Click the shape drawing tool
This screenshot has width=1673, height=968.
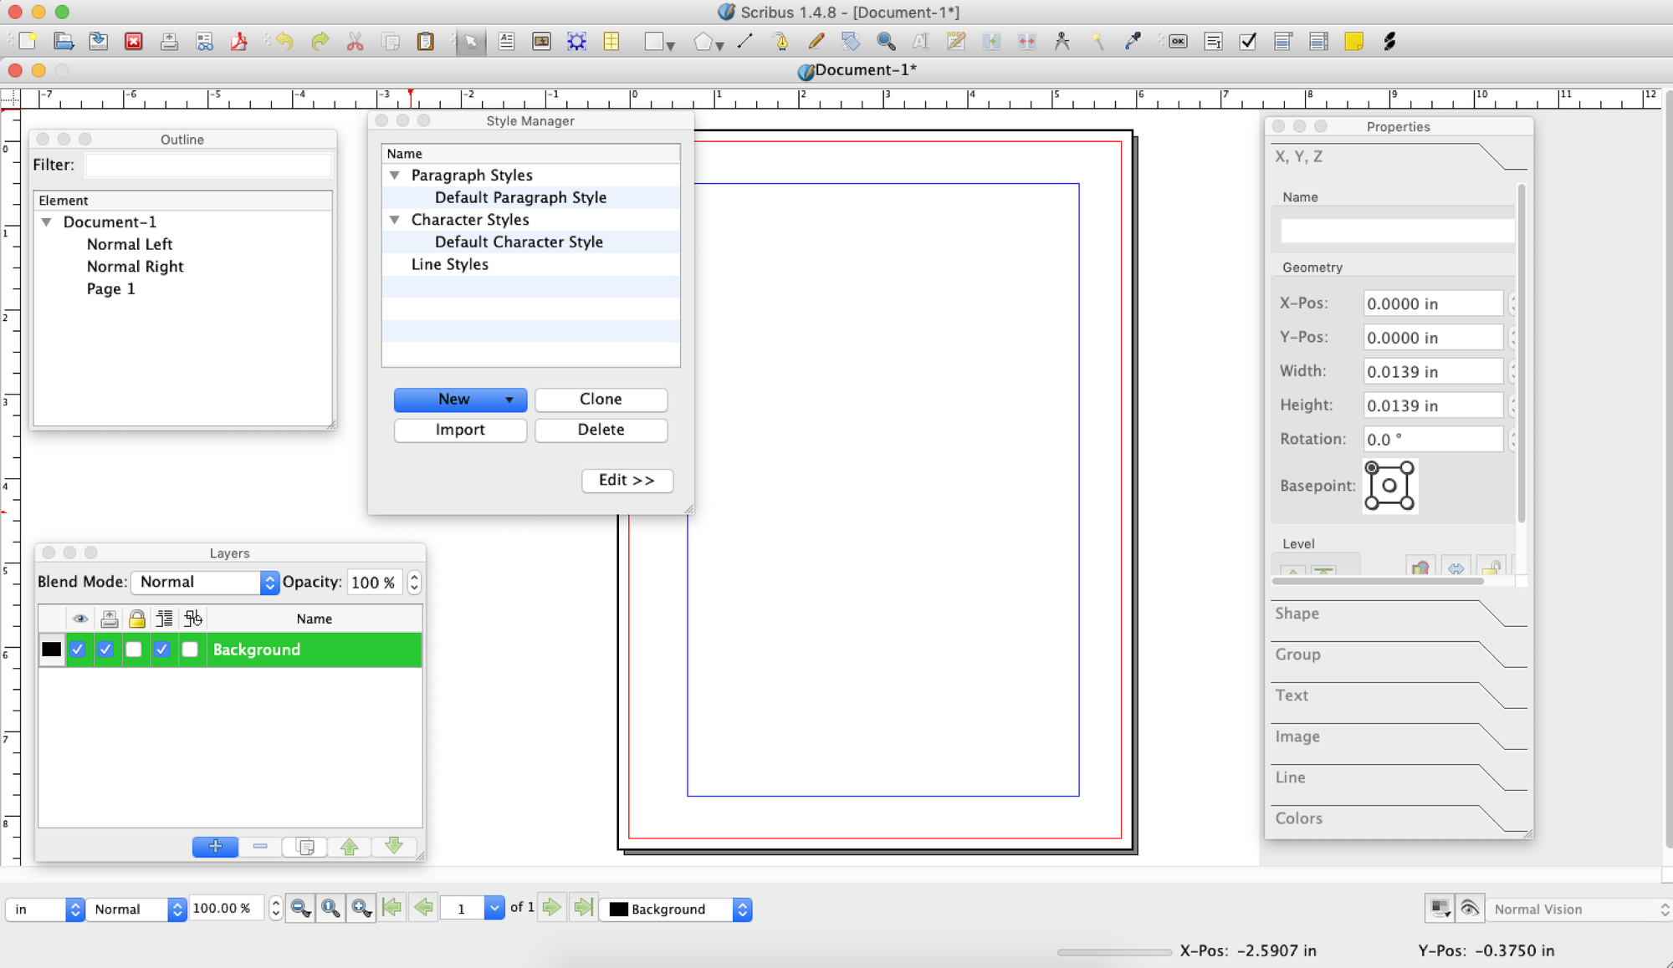click(652, 42)
